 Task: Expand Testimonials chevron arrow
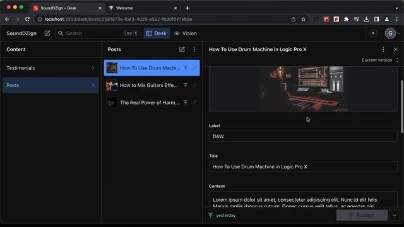(93, 68)
